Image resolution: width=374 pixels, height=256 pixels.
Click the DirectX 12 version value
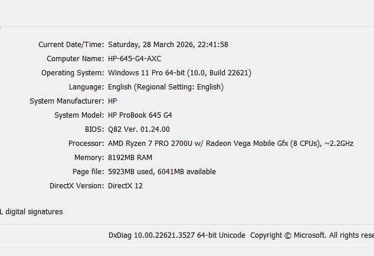coord(125,186)
